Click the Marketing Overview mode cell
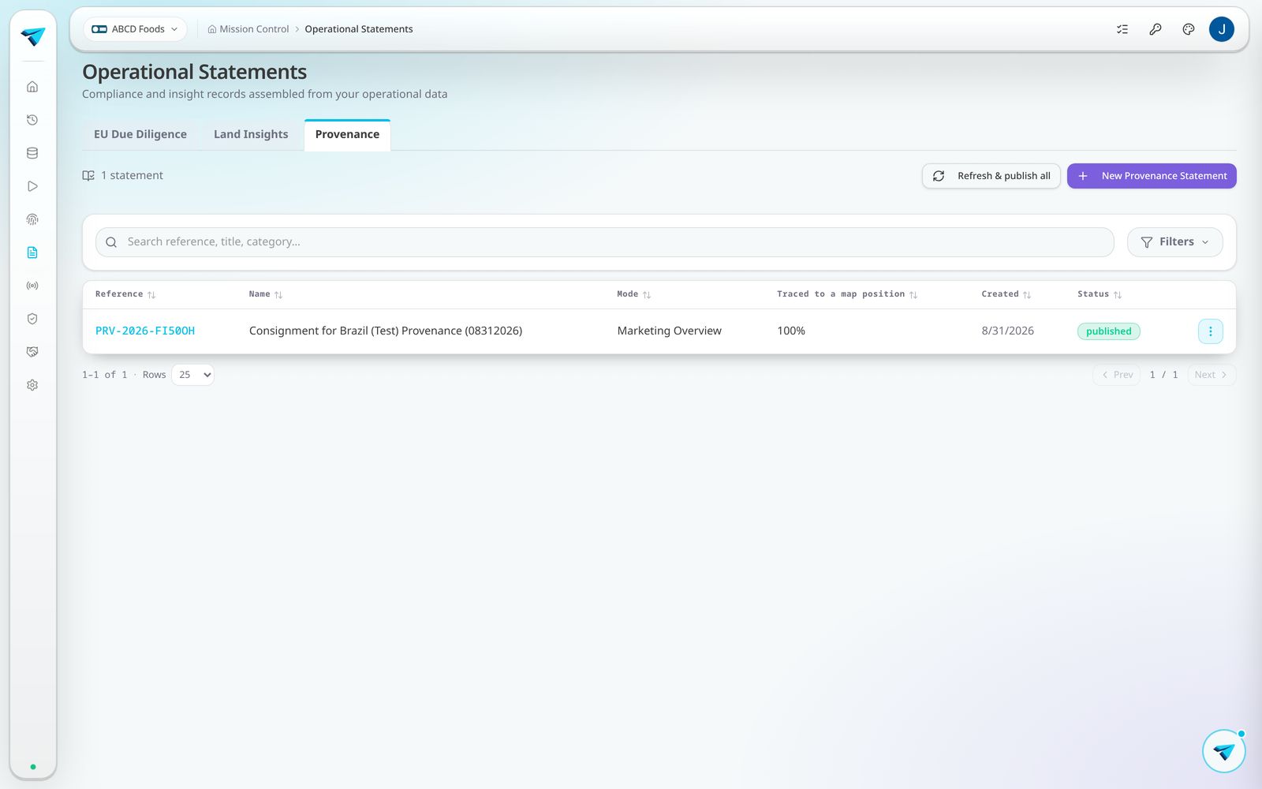Viewport: 1262px width, 789px height. point(670,331)
